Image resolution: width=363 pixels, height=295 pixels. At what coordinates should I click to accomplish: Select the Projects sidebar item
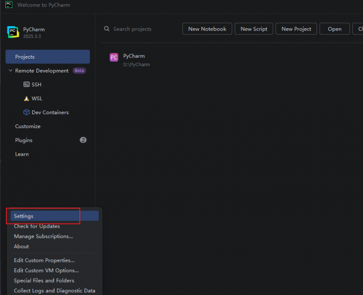(48, 57)
